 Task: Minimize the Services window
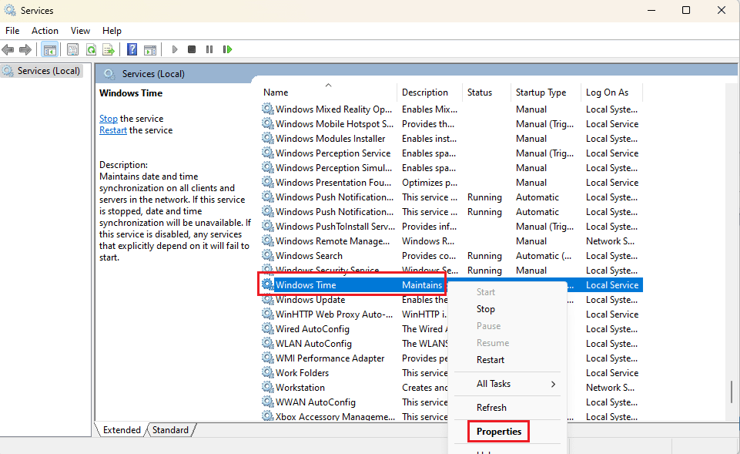pos(651,10)
